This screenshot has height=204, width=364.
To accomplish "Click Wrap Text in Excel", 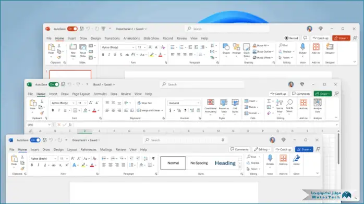I will pyautogui.click(x=144, y=103).
